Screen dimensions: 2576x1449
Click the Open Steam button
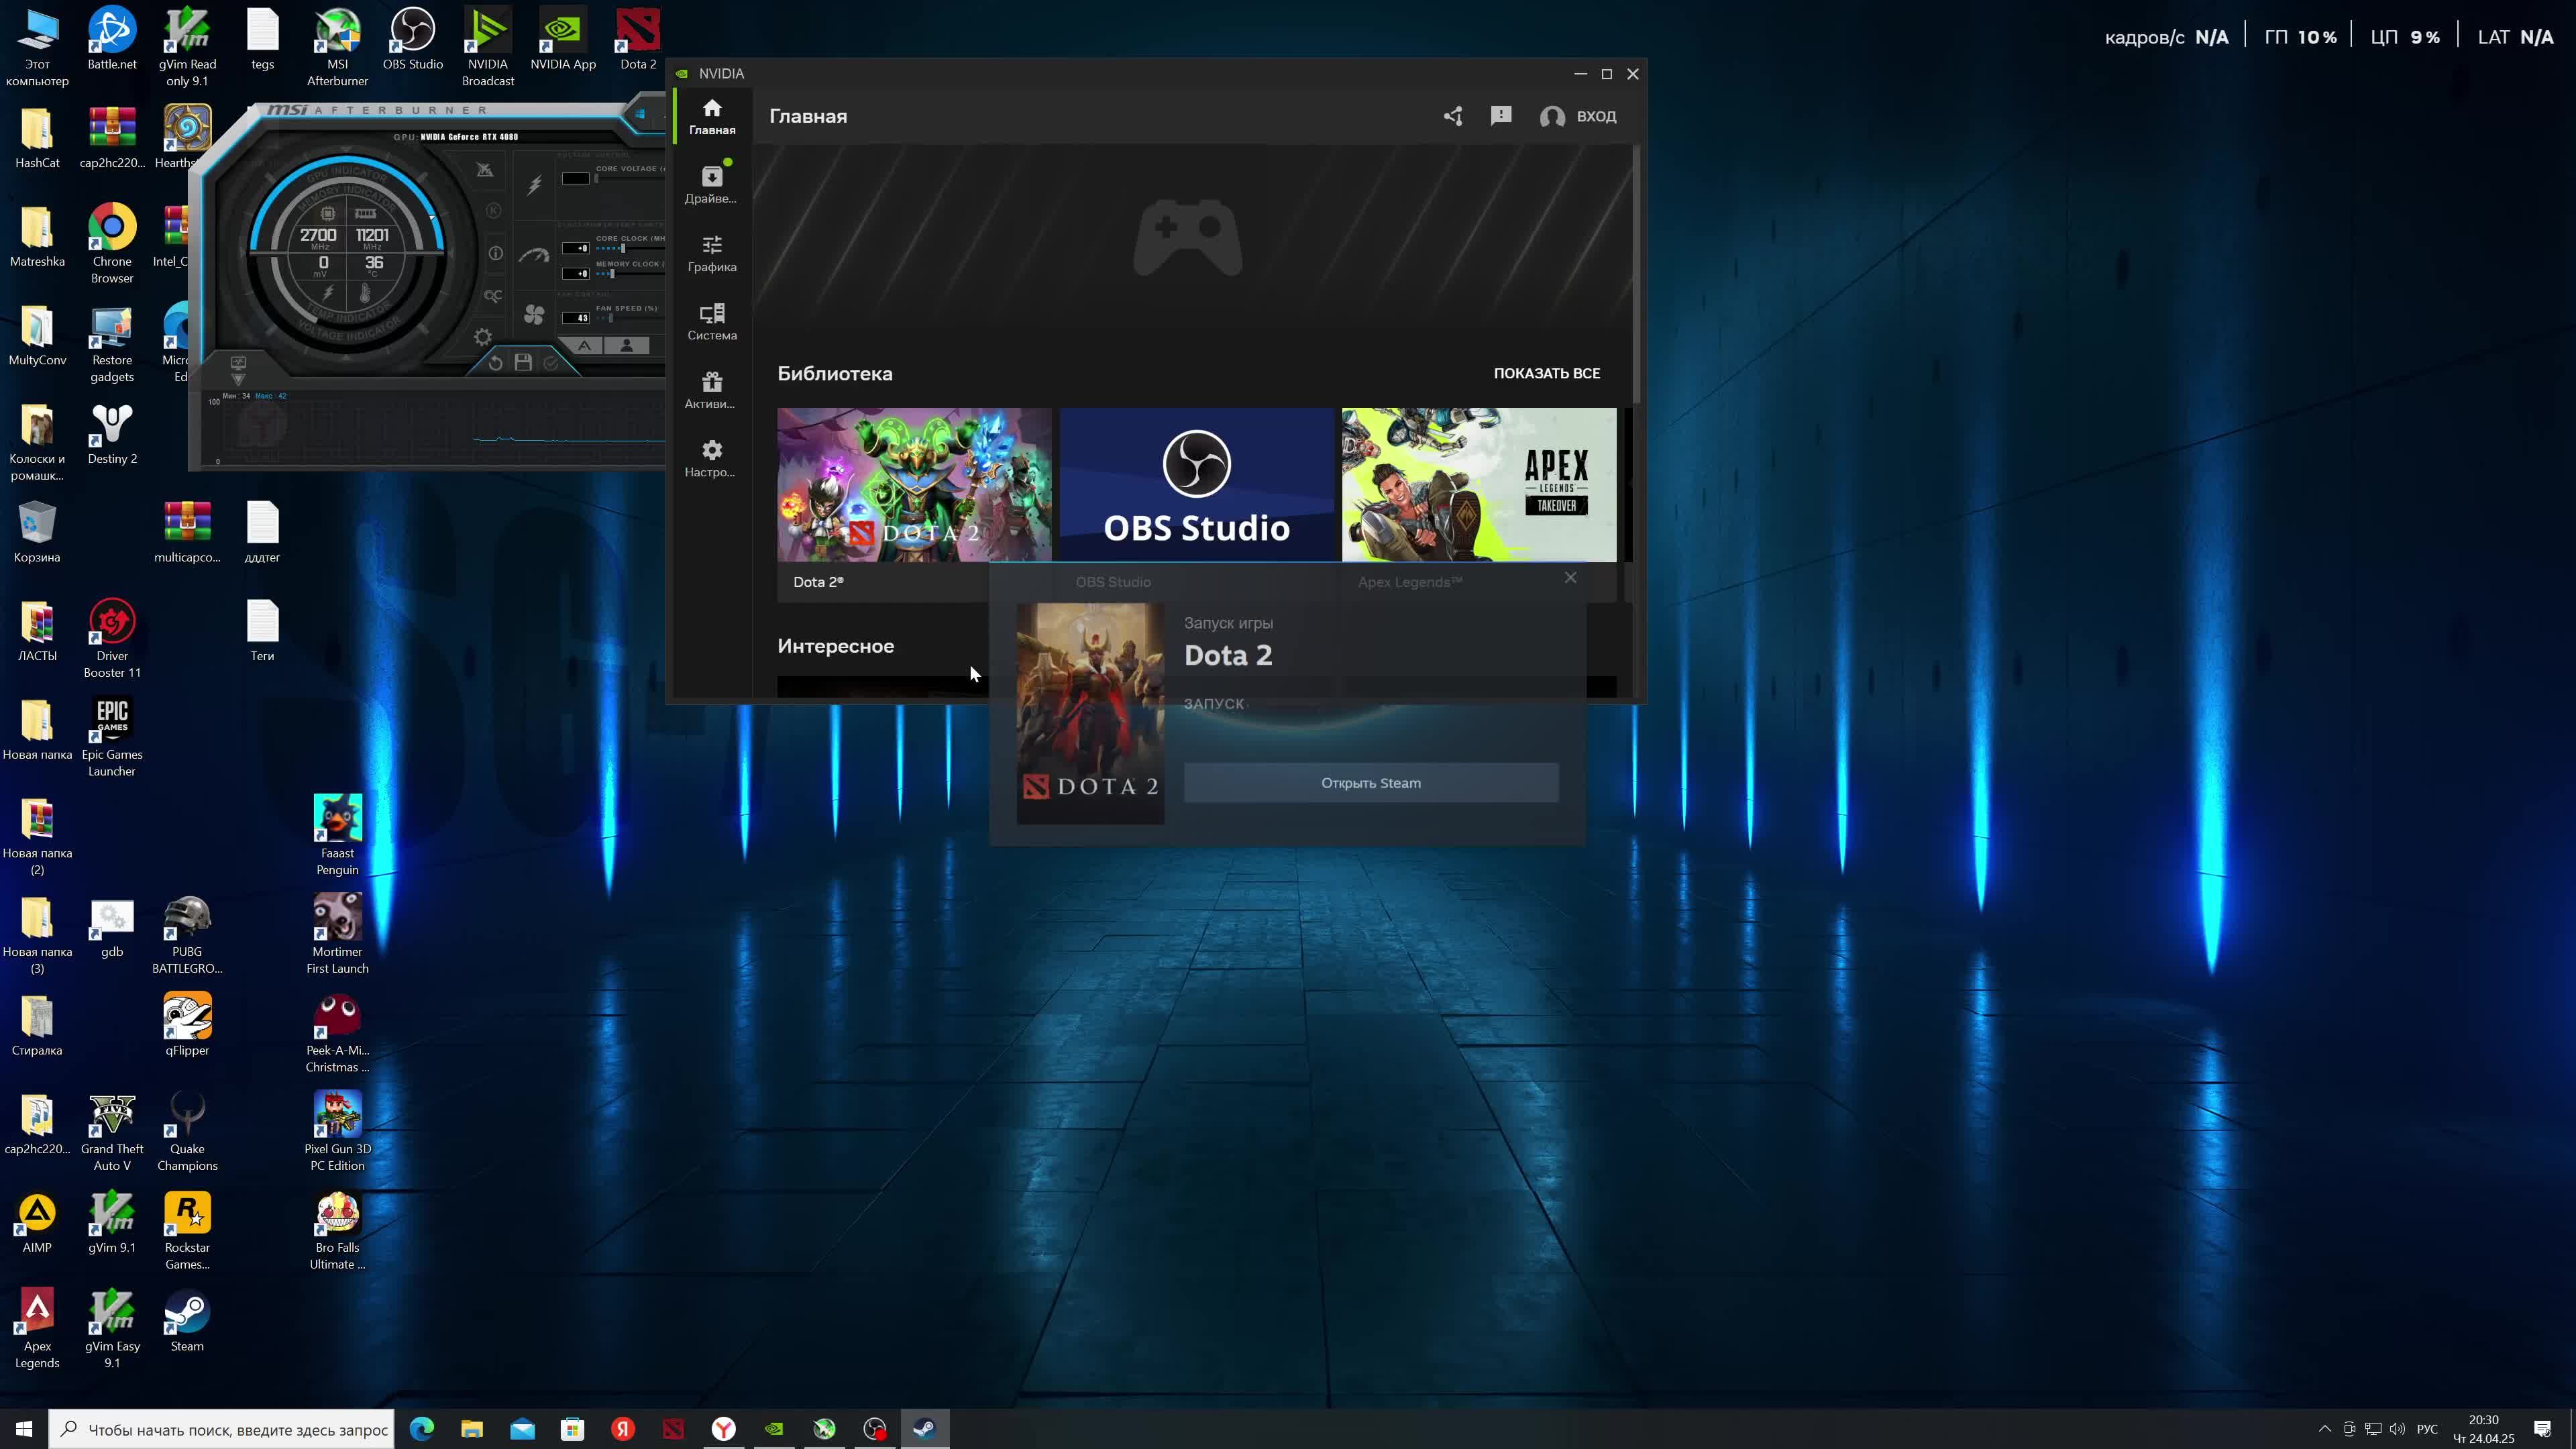(x=1370, y=783)
